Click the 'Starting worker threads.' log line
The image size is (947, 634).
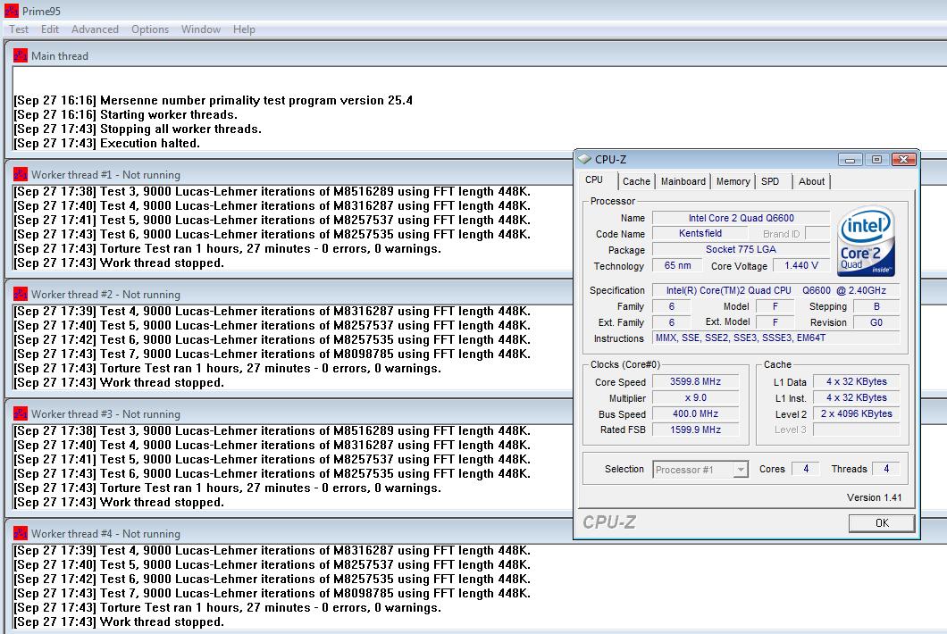pyautogui.click(x=126, y=114)
